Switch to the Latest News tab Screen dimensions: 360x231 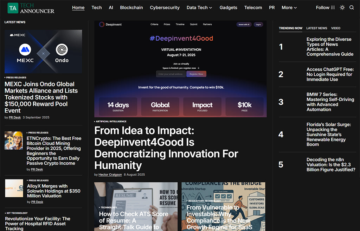[316, 28]
